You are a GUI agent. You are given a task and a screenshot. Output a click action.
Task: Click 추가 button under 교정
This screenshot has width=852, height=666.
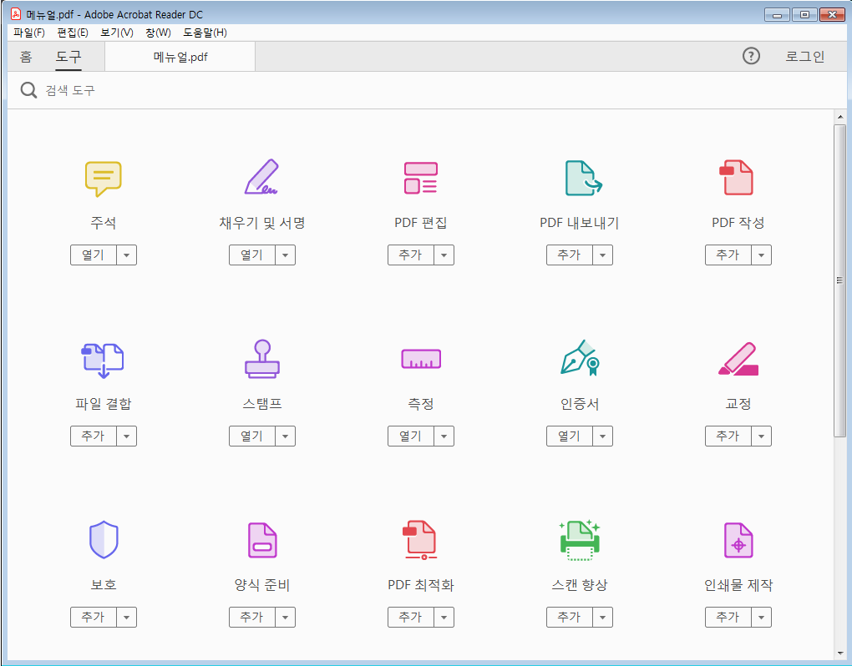pos(728,436)
